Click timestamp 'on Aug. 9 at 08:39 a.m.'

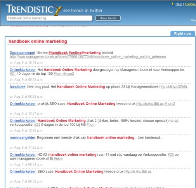click(x=26, y=80)
